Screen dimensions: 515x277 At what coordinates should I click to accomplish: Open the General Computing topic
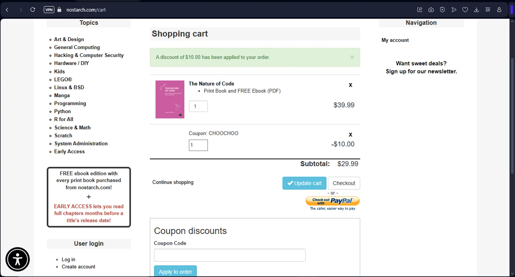[x=77, y=47]
